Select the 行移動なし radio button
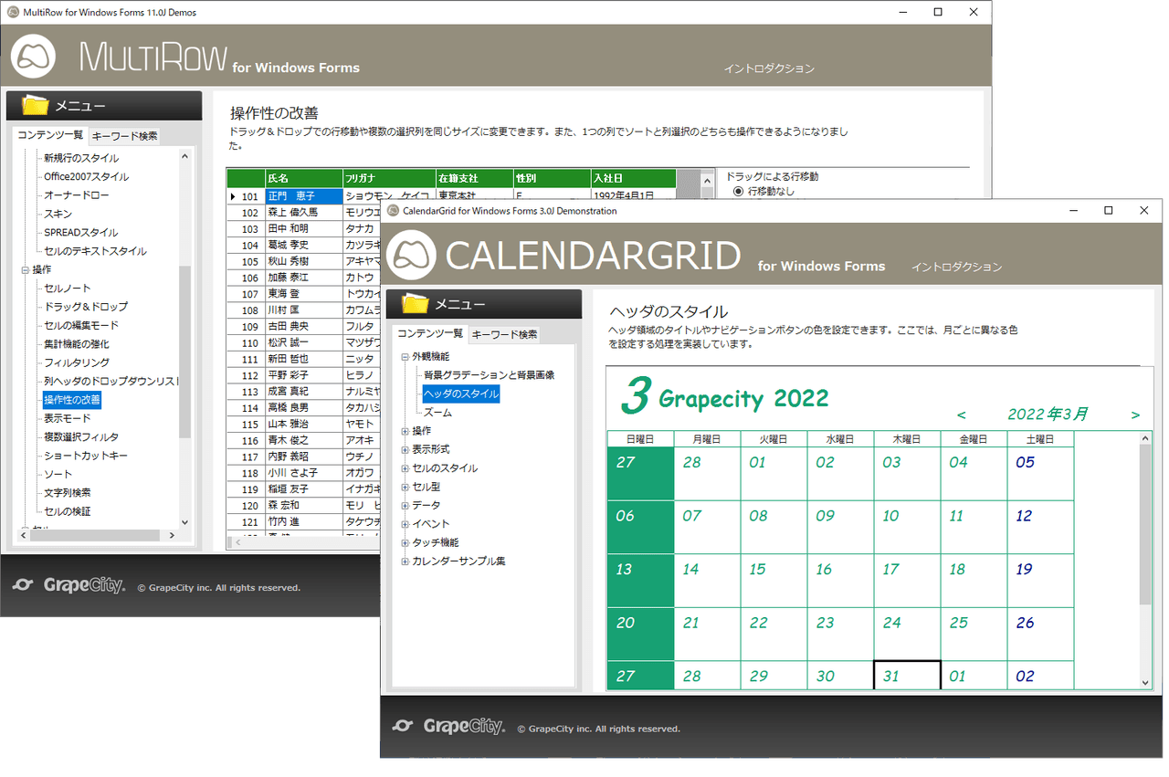 (739, 192)
